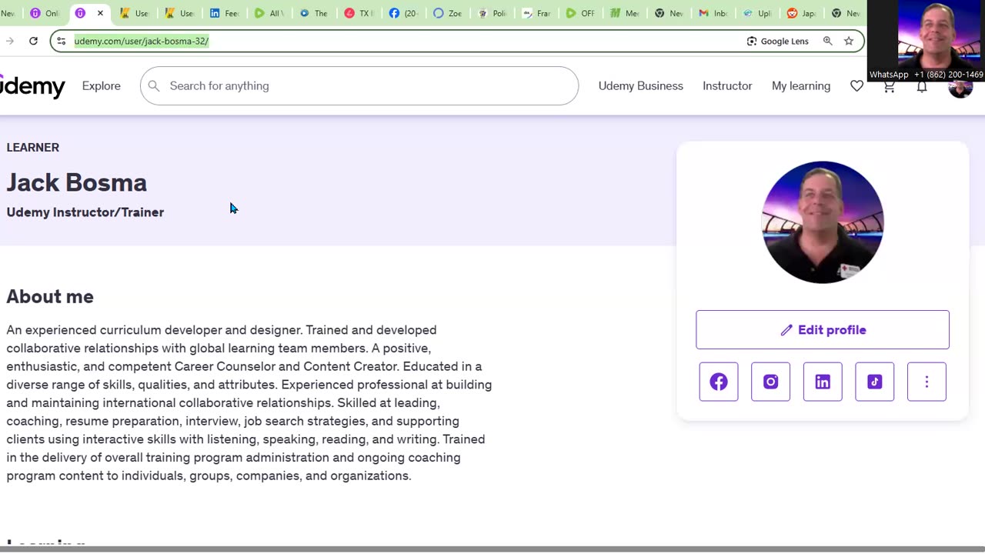Switch to the LinkedIn 'Fee' tab
Screen dimensions: 985x554
click(224, 13)
